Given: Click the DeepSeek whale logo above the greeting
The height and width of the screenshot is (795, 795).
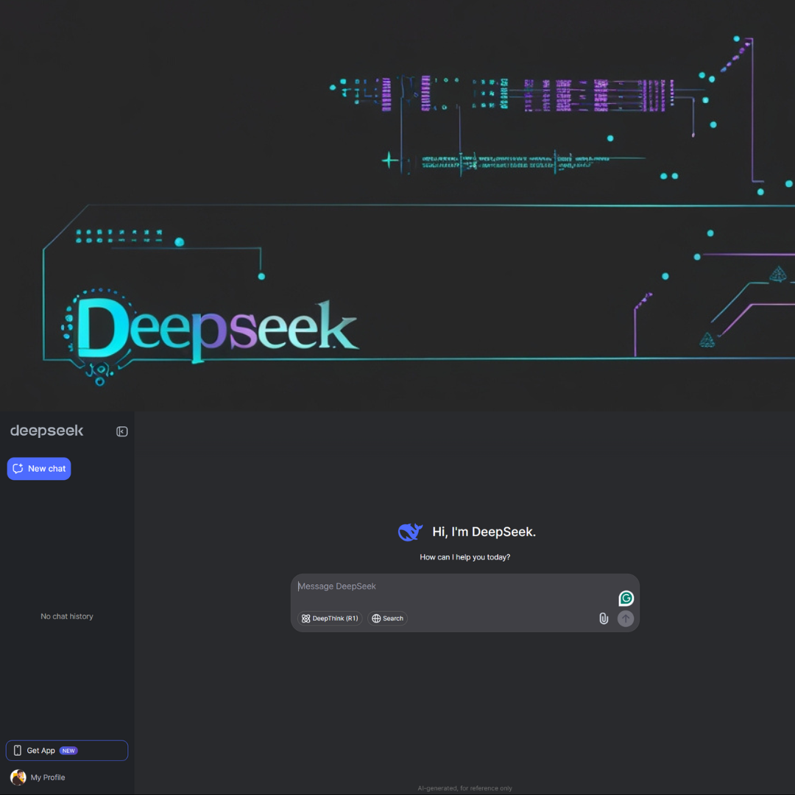Looking at the screenshot, I should click(x=409, y=531).
